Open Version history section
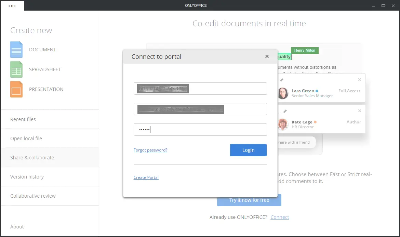This screenshot has height=237, width=400. coord(50,176)
